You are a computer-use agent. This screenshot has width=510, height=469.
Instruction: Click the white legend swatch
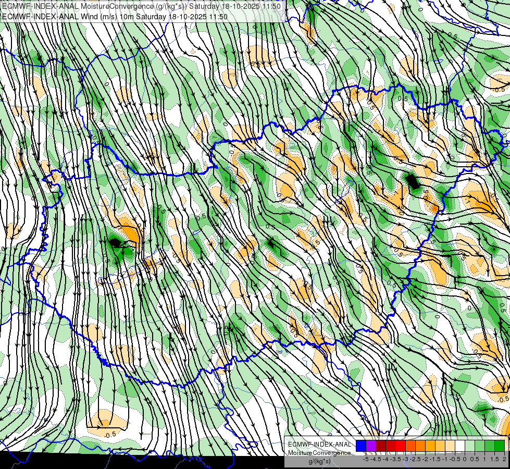(460, 446)
